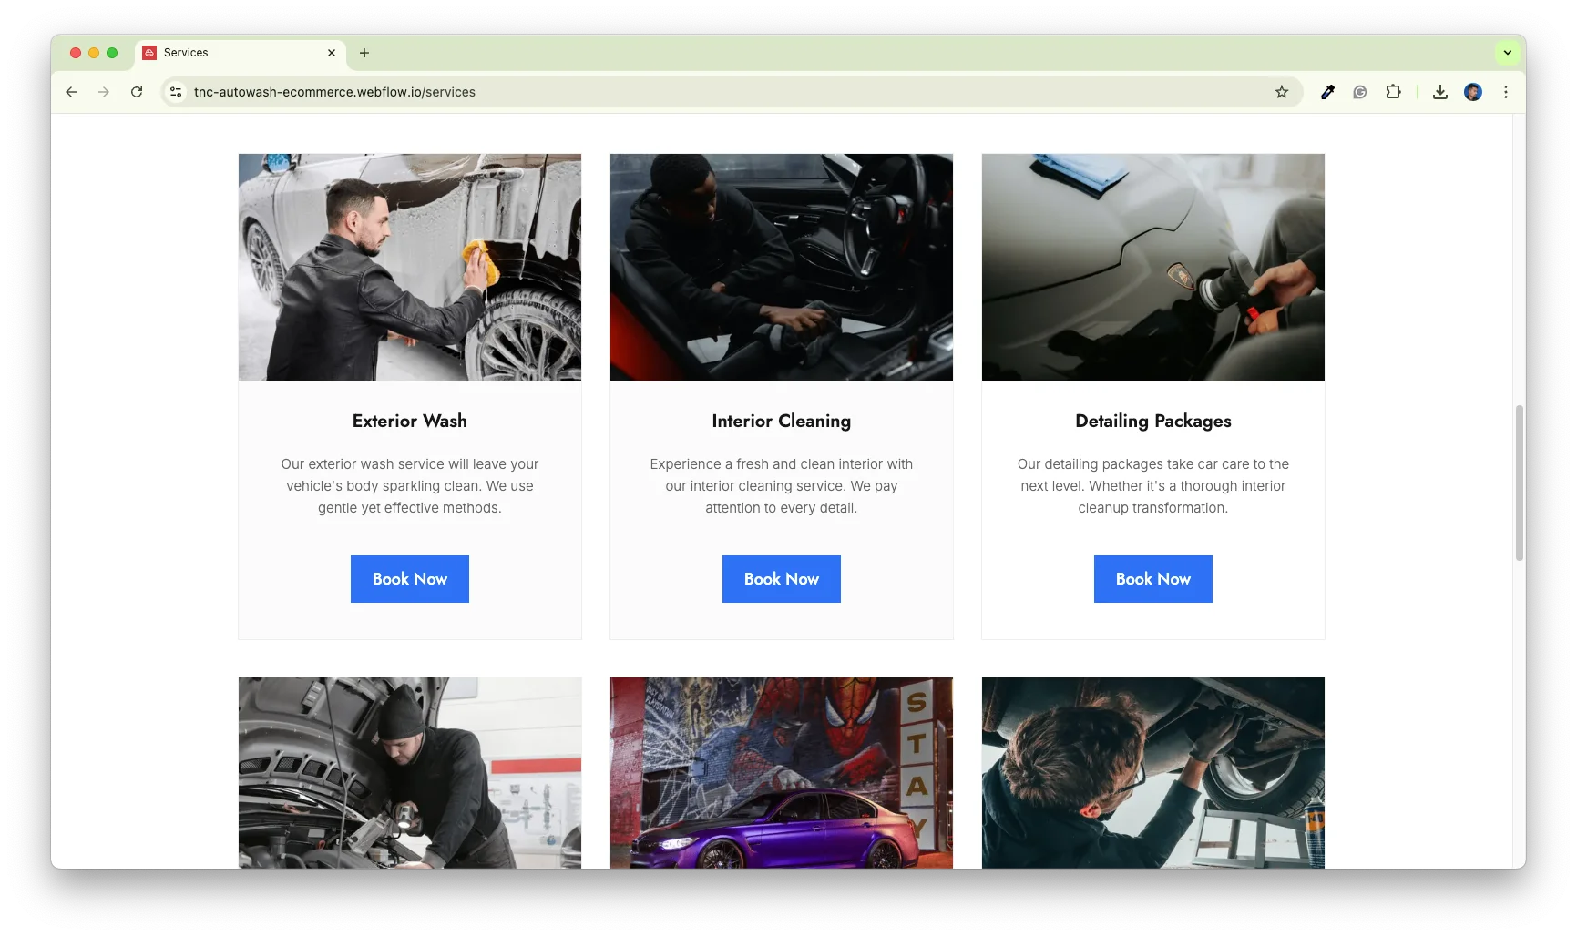Open the eyedropper color picker extension
The width and height of the screenshot is (1577, 936).
coord(1327,92)
